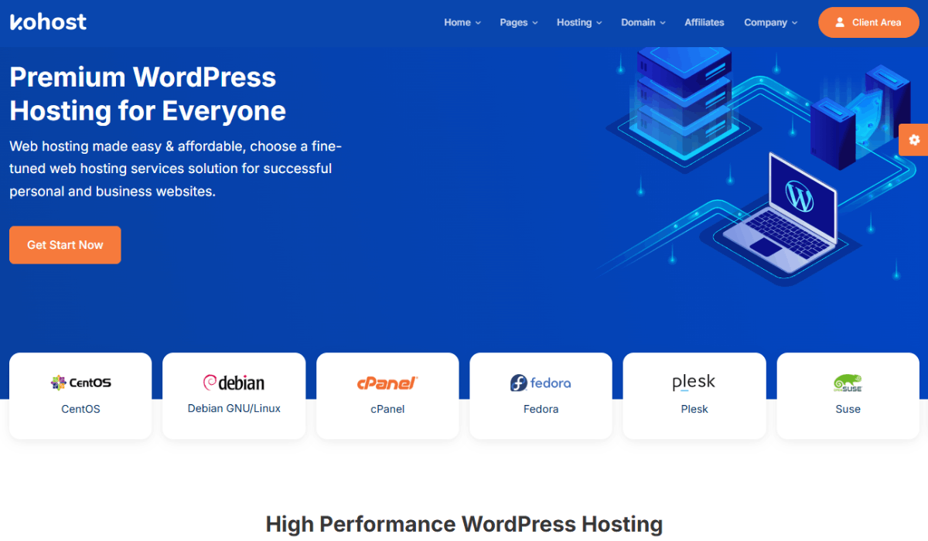The image size is (928, 541).
Task: Click the Premium WordPress Hosting headline
Action: pyautogui.click(x=148, y=94)
